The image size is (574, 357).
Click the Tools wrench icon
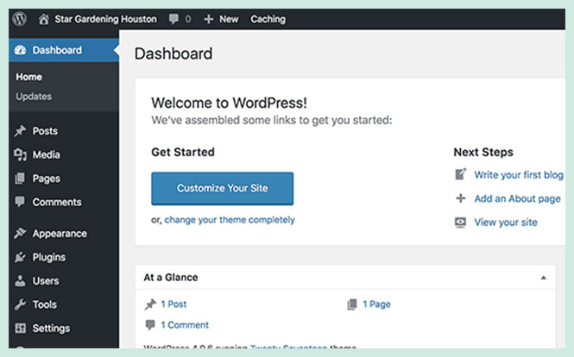coord(20,304)
